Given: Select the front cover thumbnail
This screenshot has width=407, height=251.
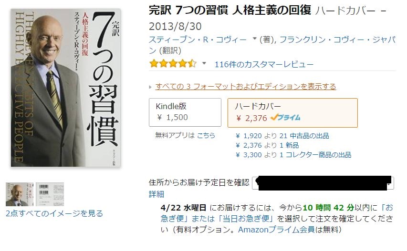Looking at the screenshot, I should pos(20,194).
